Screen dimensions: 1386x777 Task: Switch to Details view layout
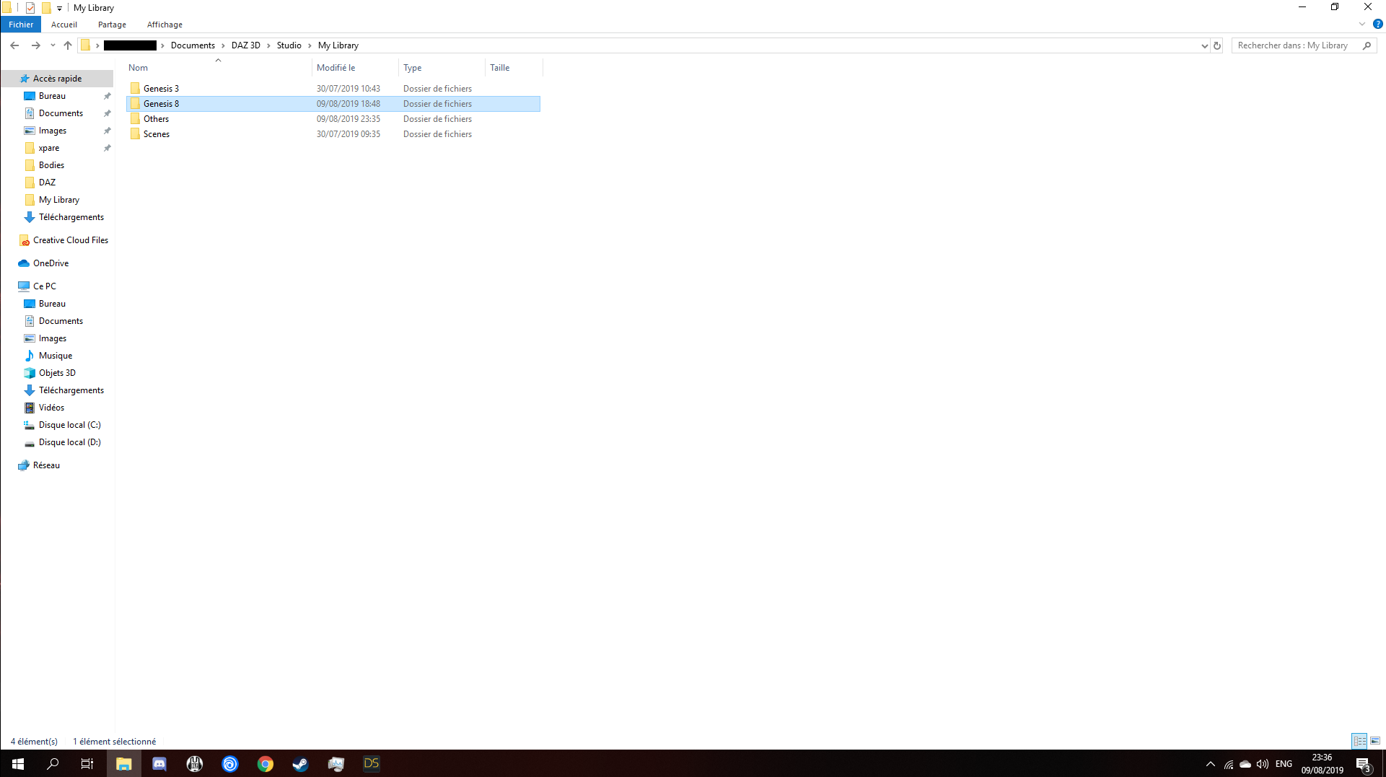1359,741
